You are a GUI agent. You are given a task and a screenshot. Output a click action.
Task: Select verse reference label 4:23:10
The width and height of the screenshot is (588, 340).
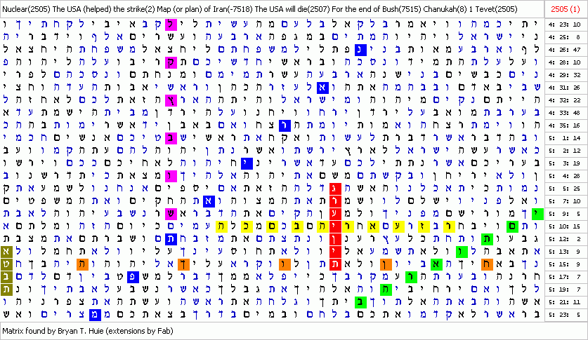click(566, 25)
